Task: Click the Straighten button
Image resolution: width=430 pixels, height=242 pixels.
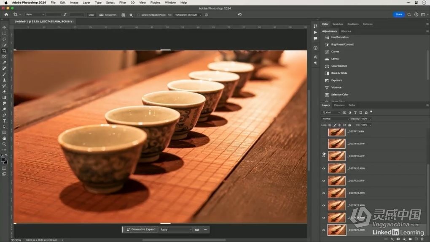Action: (108, 15)
